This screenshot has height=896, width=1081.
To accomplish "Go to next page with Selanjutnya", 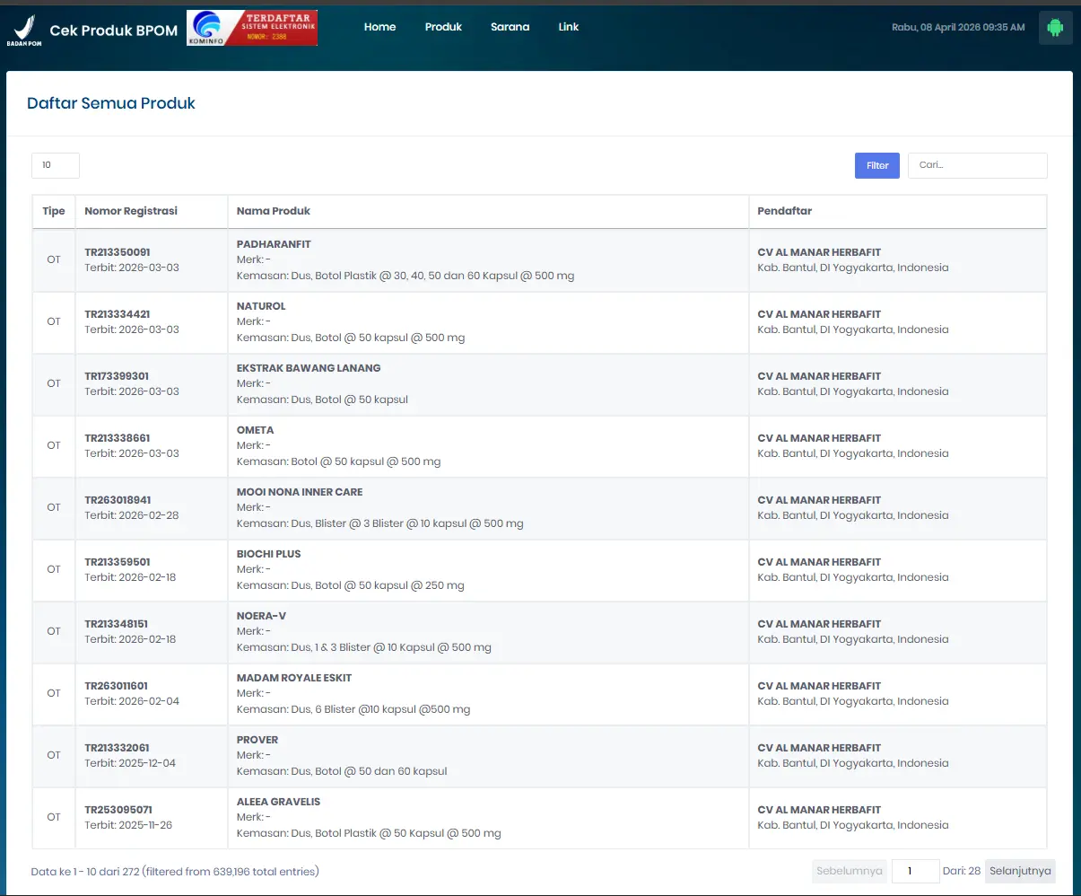I will (x=1020, y=871).
